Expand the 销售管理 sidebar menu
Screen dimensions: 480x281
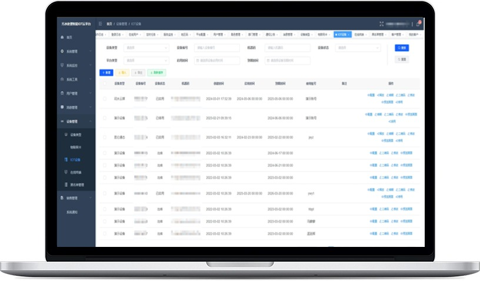(76, 198)
